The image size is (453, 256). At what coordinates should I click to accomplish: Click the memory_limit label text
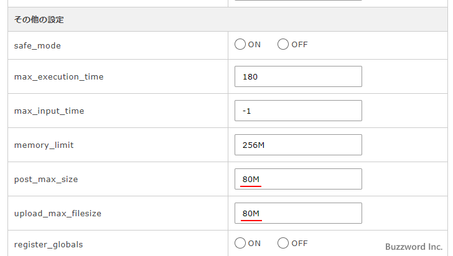click(44, 145)
